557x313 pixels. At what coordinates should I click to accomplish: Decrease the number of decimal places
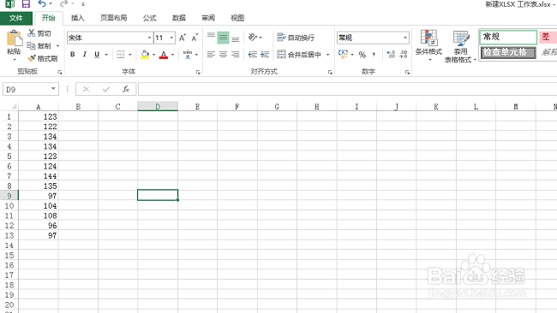pyautogui.click(x=404, y=54)
